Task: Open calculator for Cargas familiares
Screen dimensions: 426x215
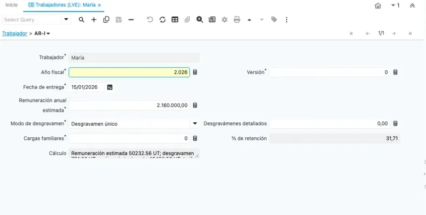Action: [195, 138]
